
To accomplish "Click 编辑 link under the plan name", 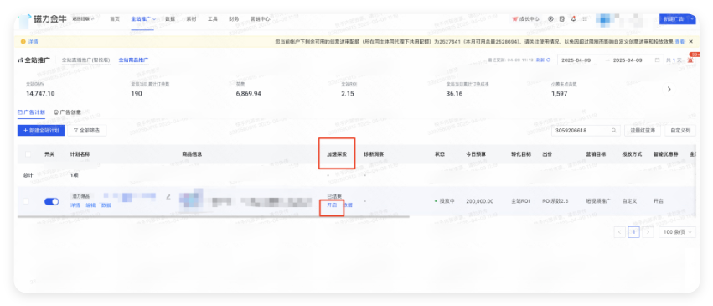I will point(90,205).
